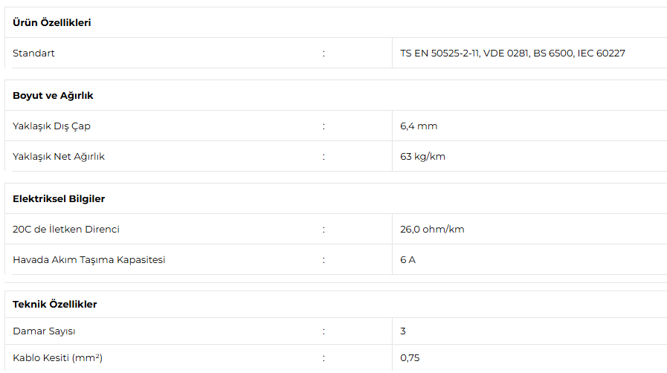This screenshot has height=373, width=667.
Task: Click the 63 kg/km value
Action: pyautogui.click(x=422, y=157)
